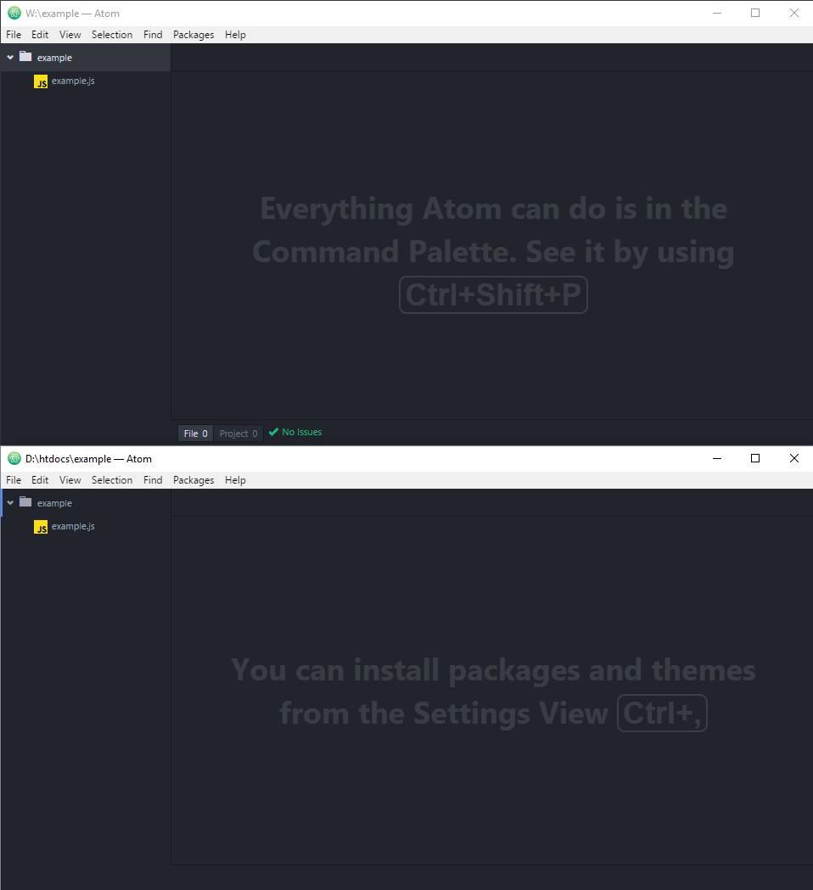Open View menu in W:\example window
Image resolution: width=813 pixels, height=890 pixels.
tap(70, 35)
